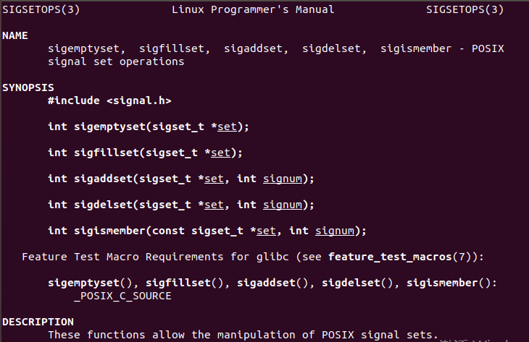The height and width of the screenshot is (342, 529).
Task: Click the underlined set in sigfillset
Action: tap(220, 153)
